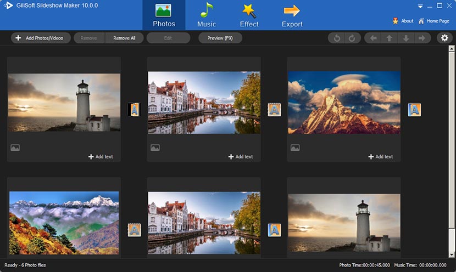This screenshot has width=456, height=272.
Task: Add text to the canal houses photo
Action: pos(241,157)
